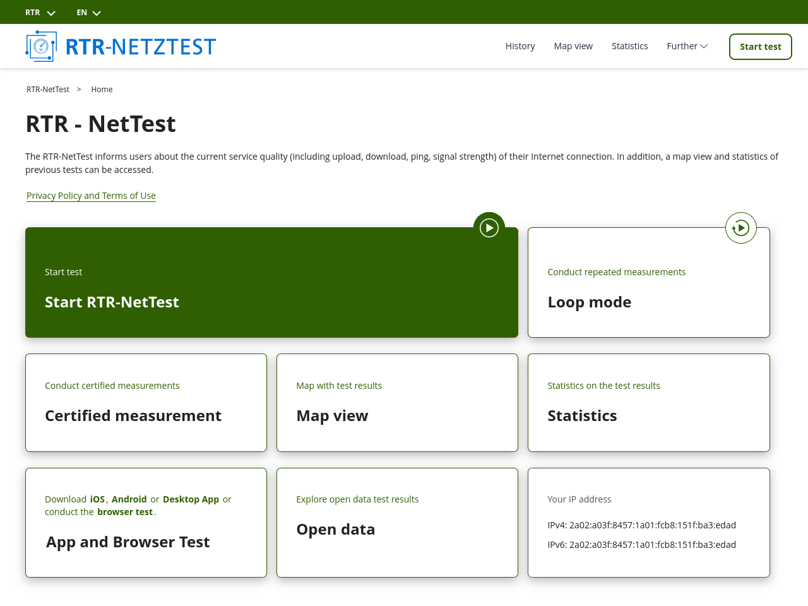Click the RTR-NETZTEST logo text
The image size is (808, 606).
click(x=141, y=47)
